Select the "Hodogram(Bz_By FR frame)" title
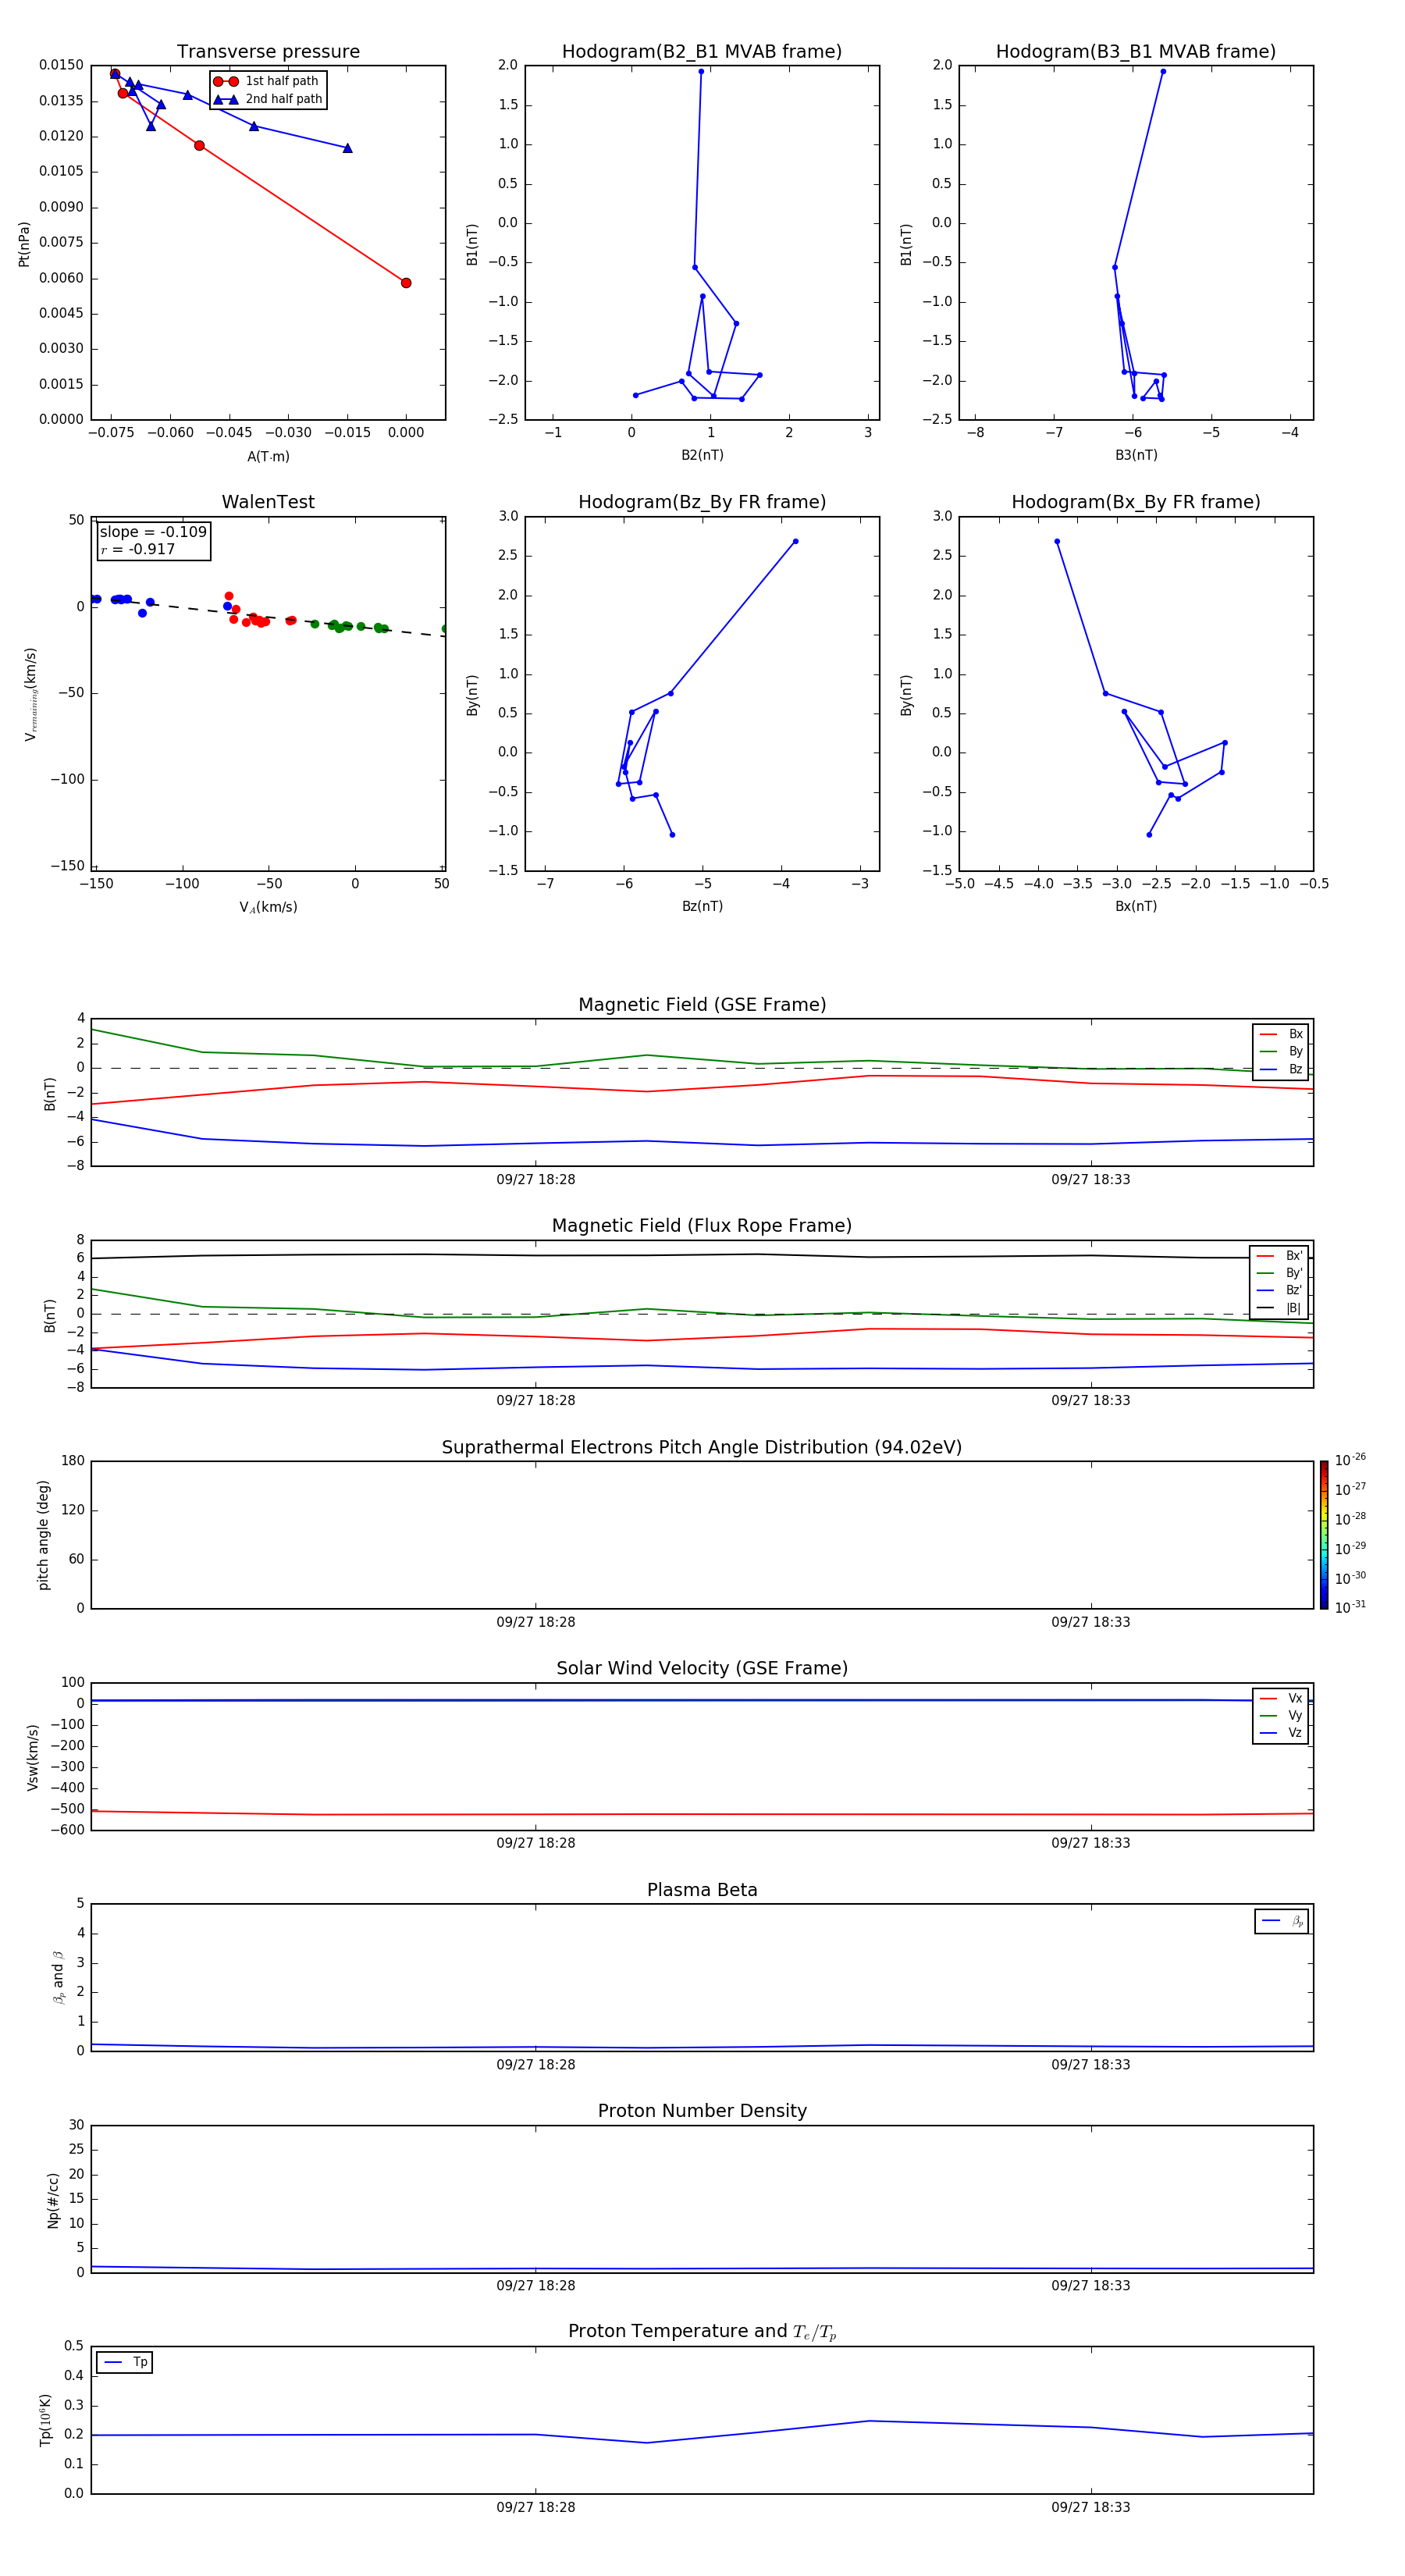This screenshot has width=1405, height=2576. [702, 502]
